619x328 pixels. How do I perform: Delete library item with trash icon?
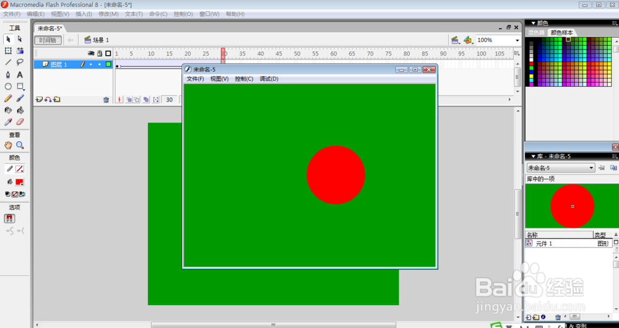558,317
